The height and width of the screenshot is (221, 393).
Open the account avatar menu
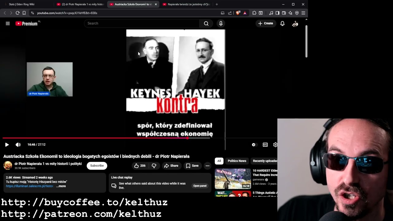tap(295, 23)
